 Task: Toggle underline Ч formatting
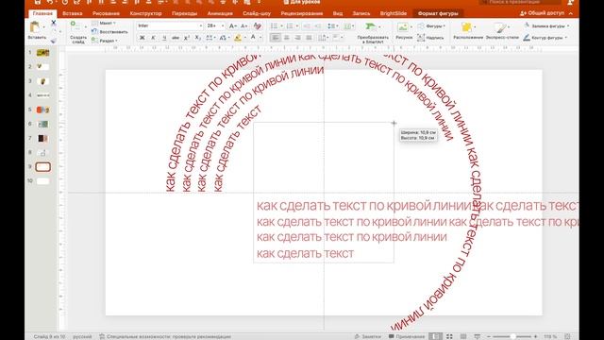click(x=164, y=38)
